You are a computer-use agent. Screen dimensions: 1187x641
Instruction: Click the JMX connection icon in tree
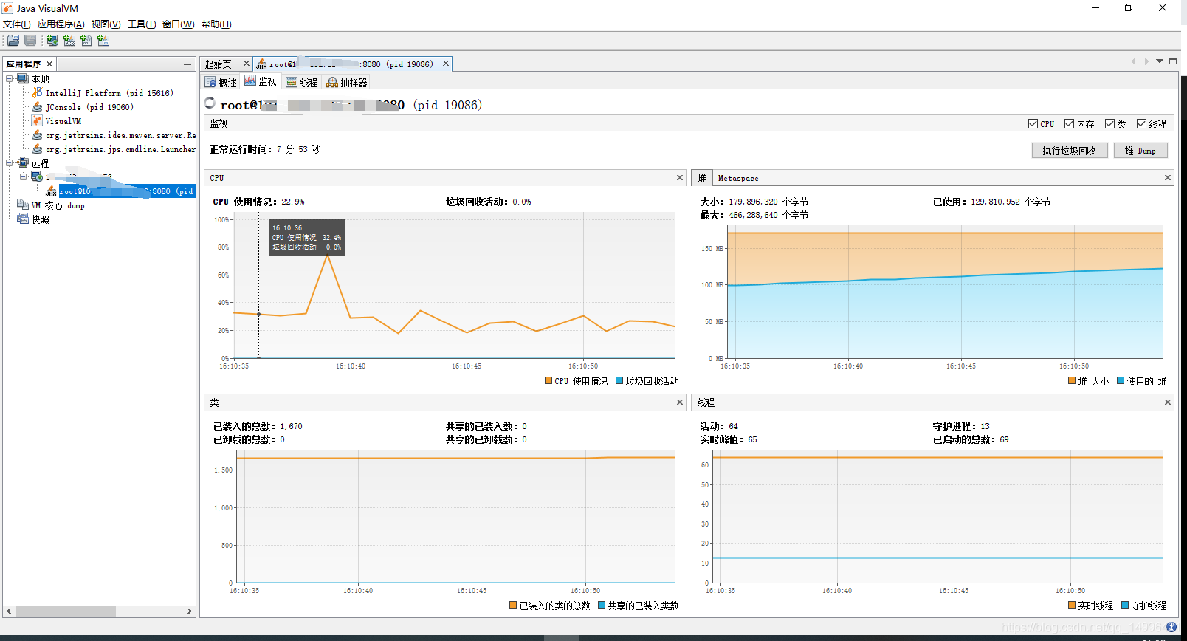pyautogui.click(x=51, y=191)
